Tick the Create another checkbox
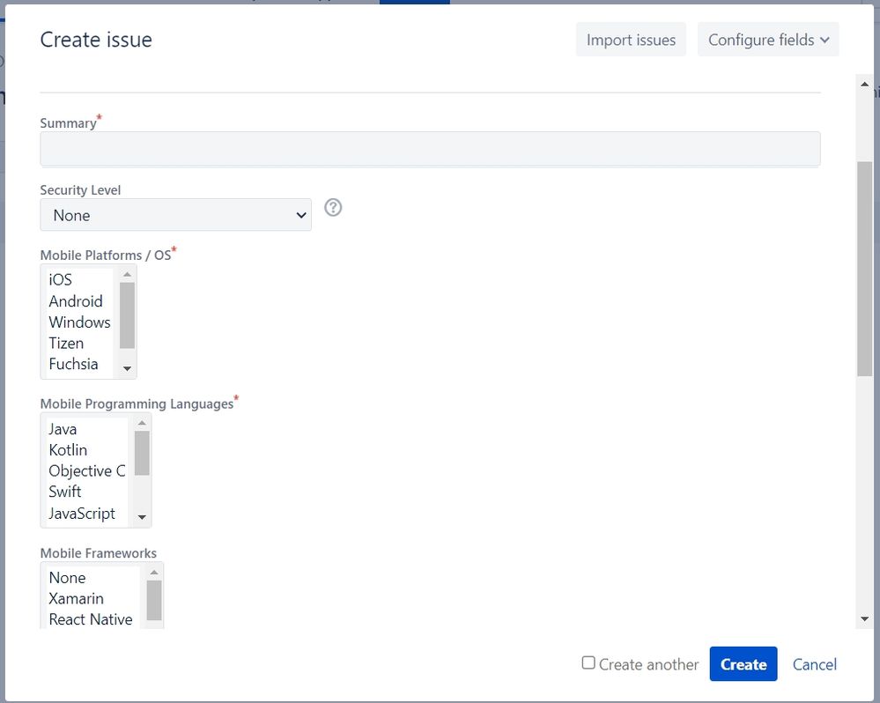 [x=588, y=662]
